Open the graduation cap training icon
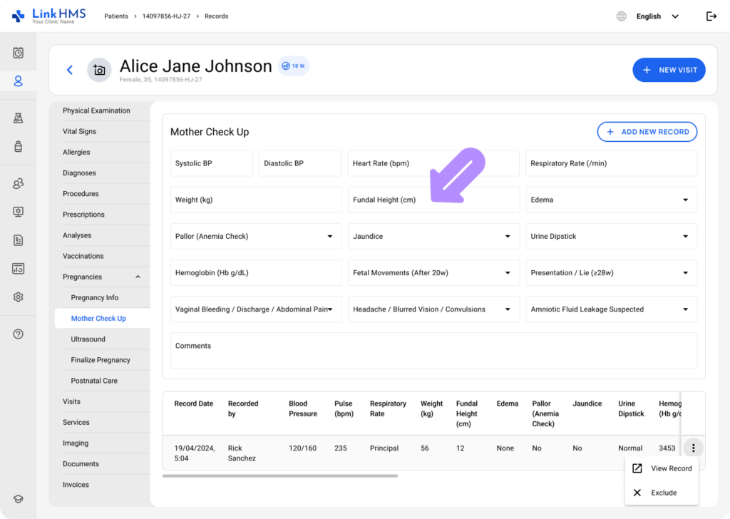Image resolution: width=730 pixels, height=519 pixels. pyautogui.click(x=18, y=499)
